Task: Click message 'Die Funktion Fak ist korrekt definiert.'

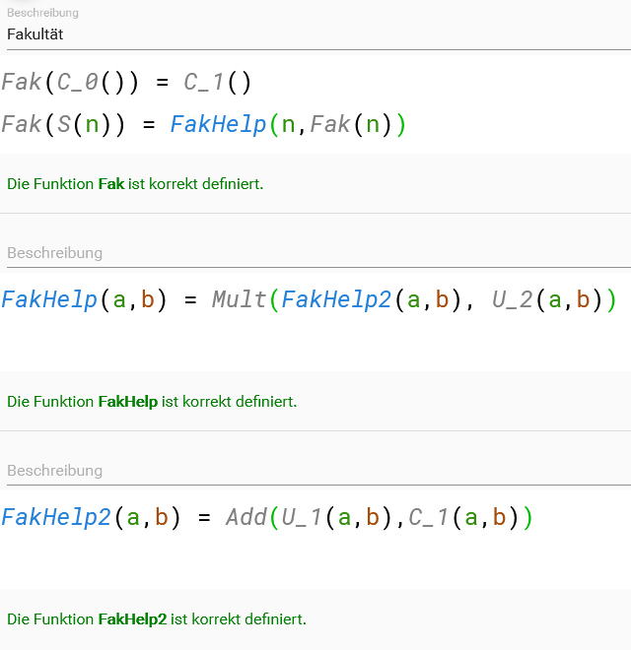Action: [135, 183]
